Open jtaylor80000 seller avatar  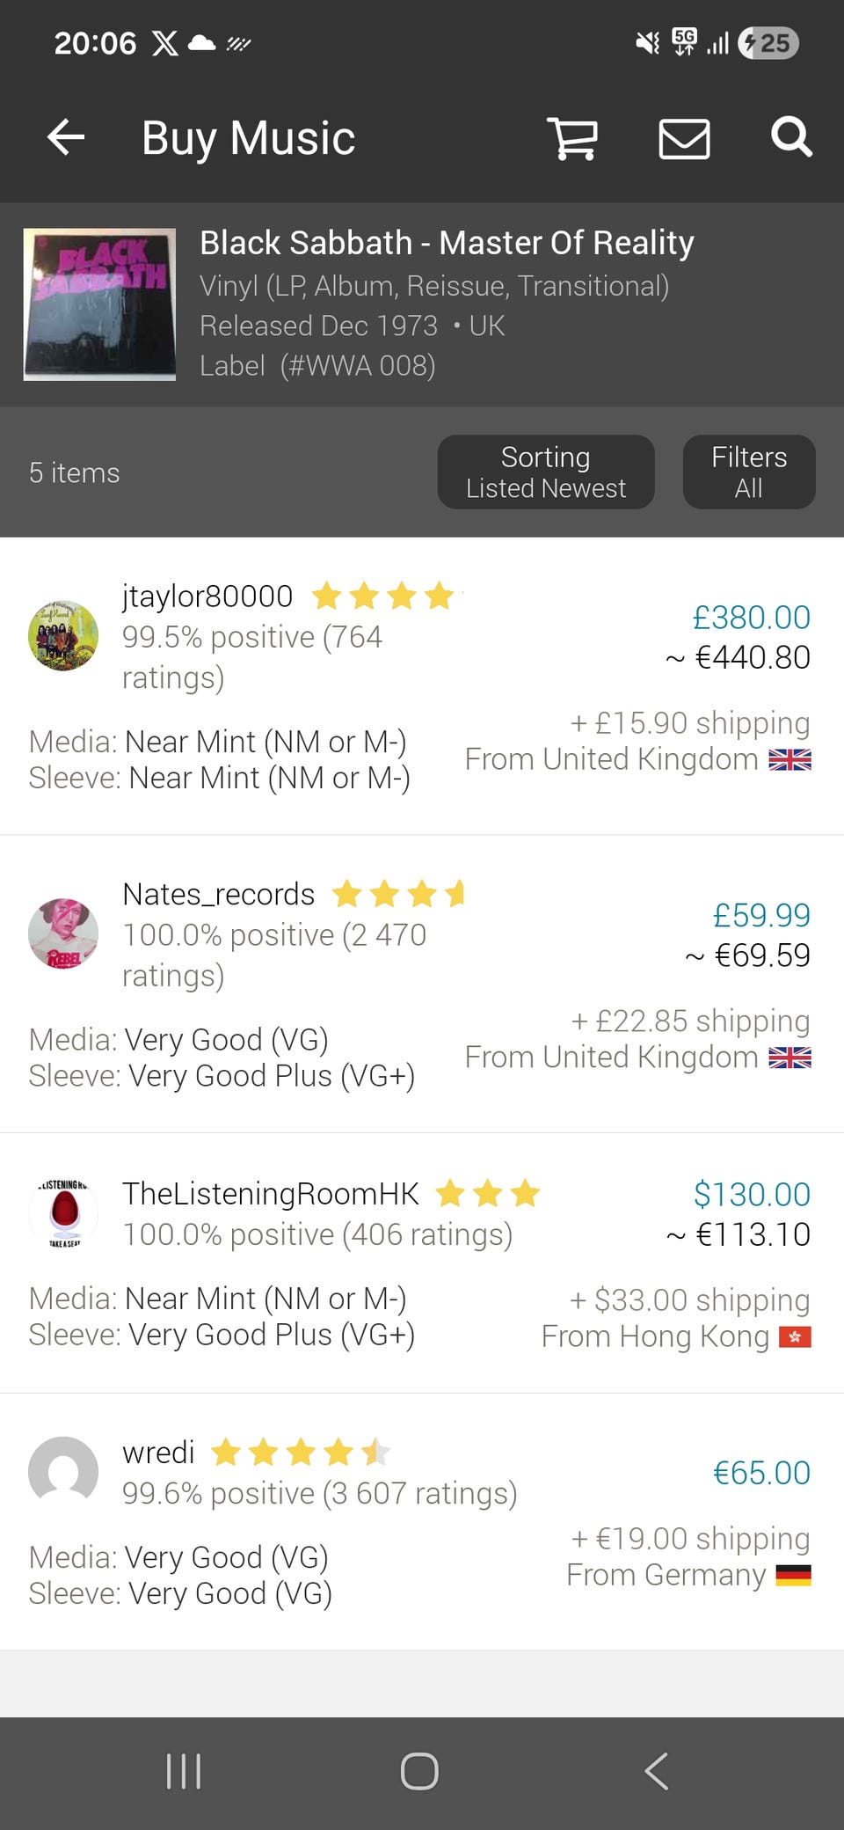pyautogui.click(x=63, y=636)
